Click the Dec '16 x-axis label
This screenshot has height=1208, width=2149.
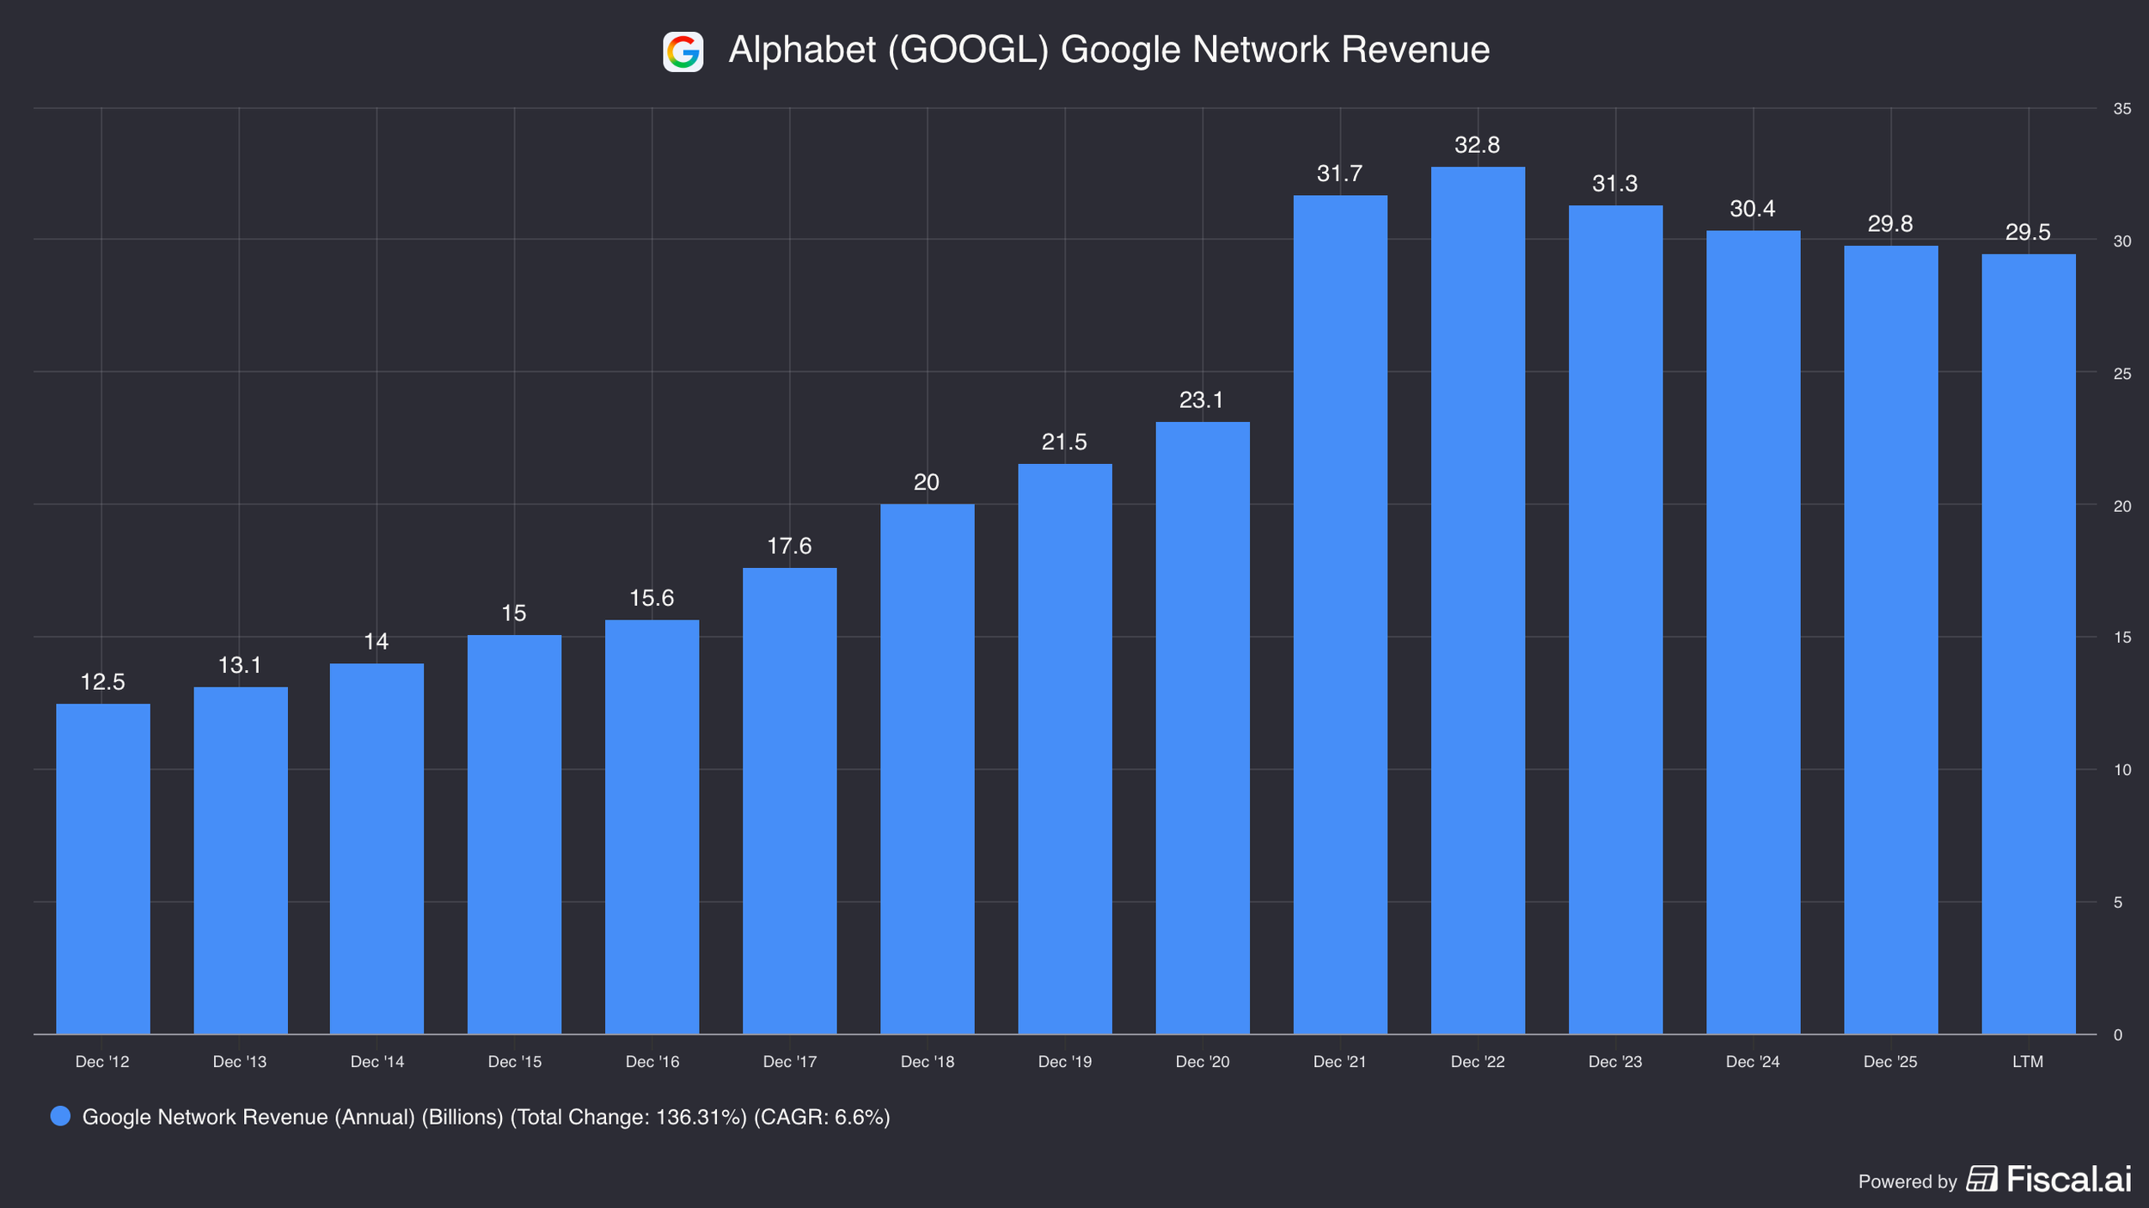point(652,1062)
